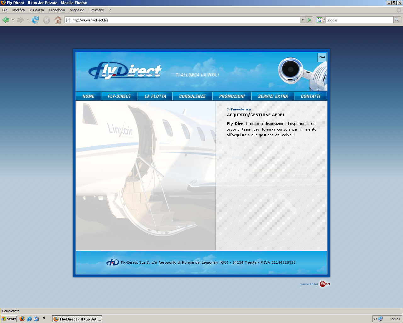Open the Google search engine selector
This screenshot has height=323, width=403.
[x=321, y=20]
